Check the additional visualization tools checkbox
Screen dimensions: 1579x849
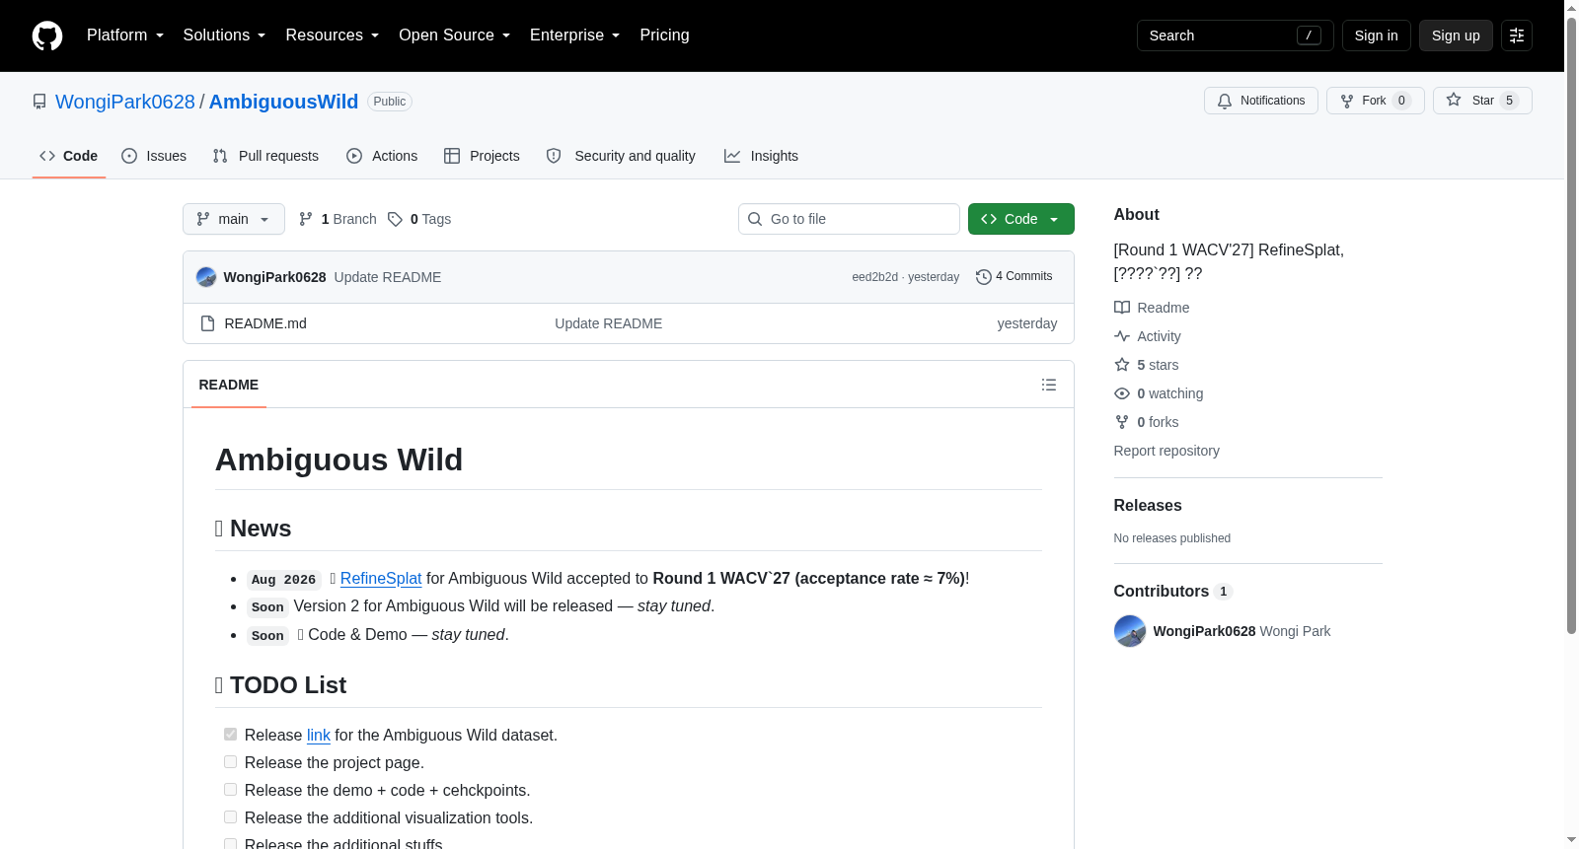point(230,817)
